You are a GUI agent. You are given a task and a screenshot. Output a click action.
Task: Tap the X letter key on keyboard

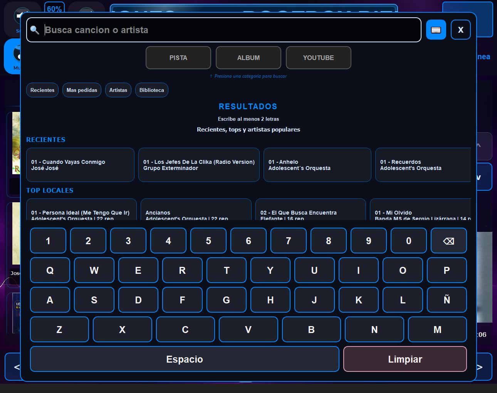pyautogui.click(x=123, y=330)
